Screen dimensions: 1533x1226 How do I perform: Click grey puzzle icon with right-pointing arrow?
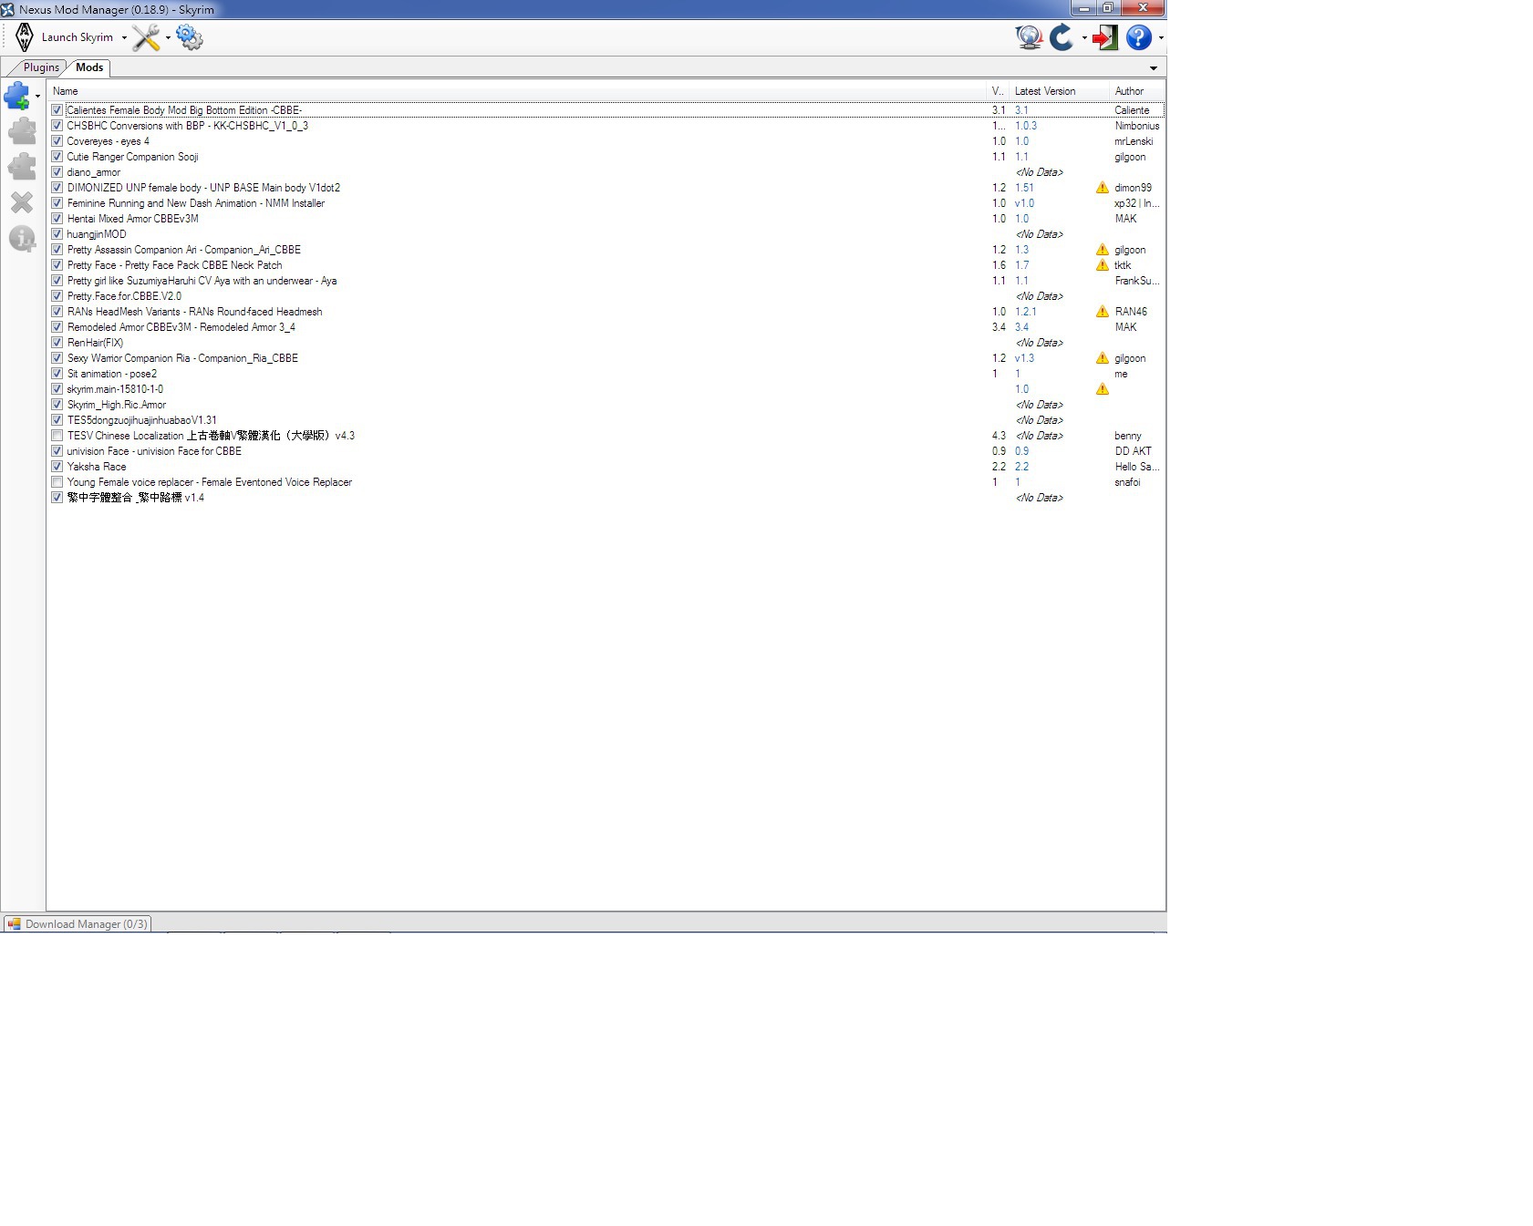[x=22, y=131]
